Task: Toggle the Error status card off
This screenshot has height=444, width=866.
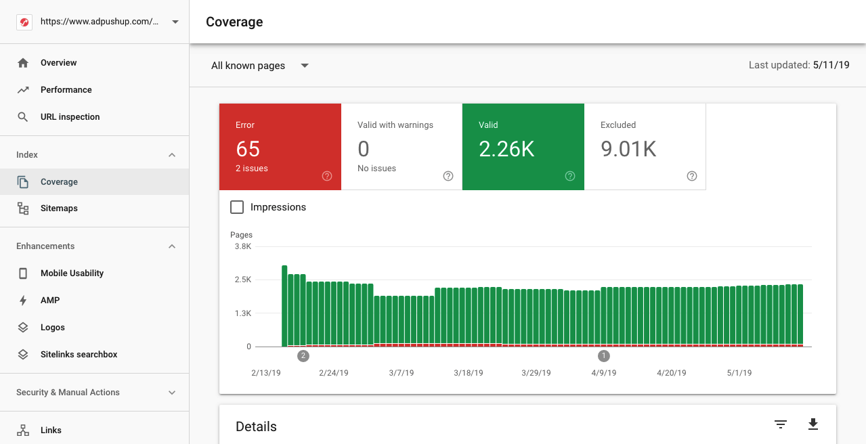Action: (280, 146)
